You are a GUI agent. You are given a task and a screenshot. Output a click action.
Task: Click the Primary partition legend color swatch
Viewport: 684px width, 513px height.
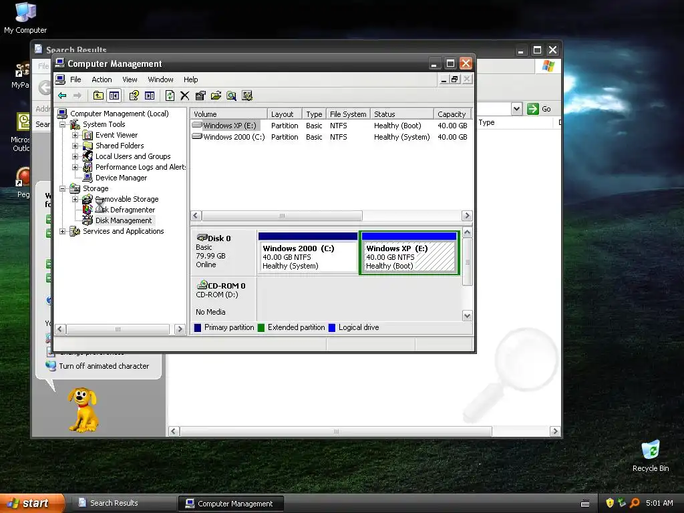198,327
